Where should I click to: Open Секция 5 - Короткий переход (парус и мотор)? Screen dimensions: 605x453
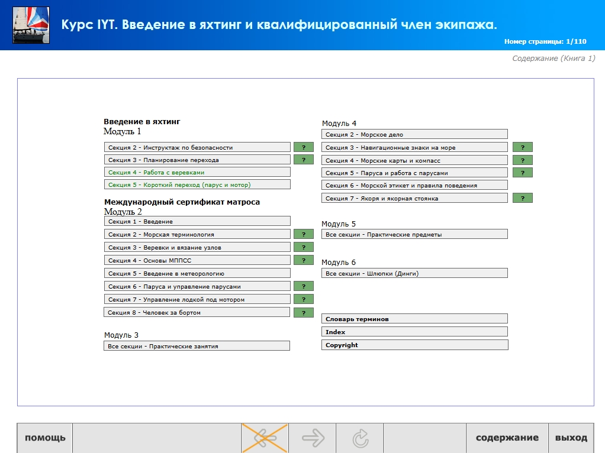(197, 185)
